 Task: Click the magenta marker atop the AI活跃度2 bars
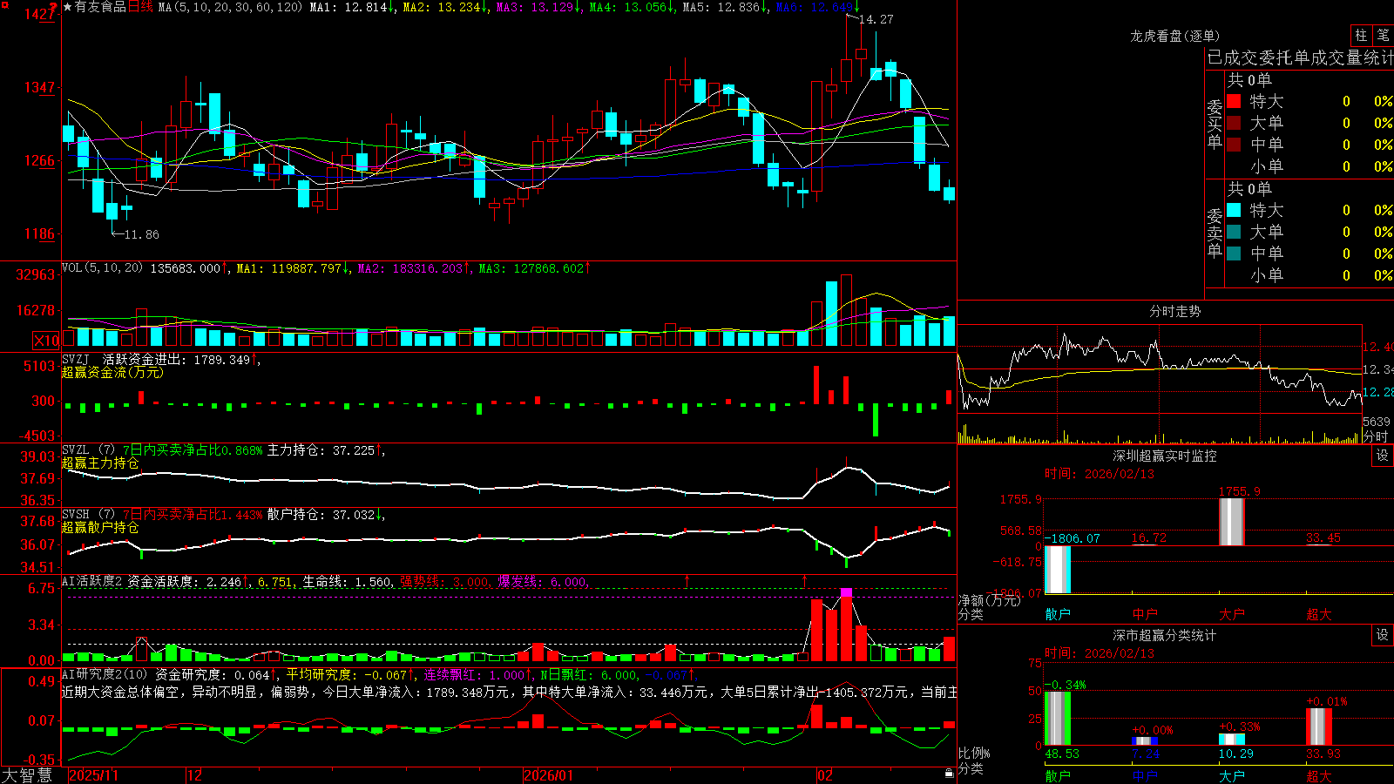pyautogui.click(x=846, y=592)
